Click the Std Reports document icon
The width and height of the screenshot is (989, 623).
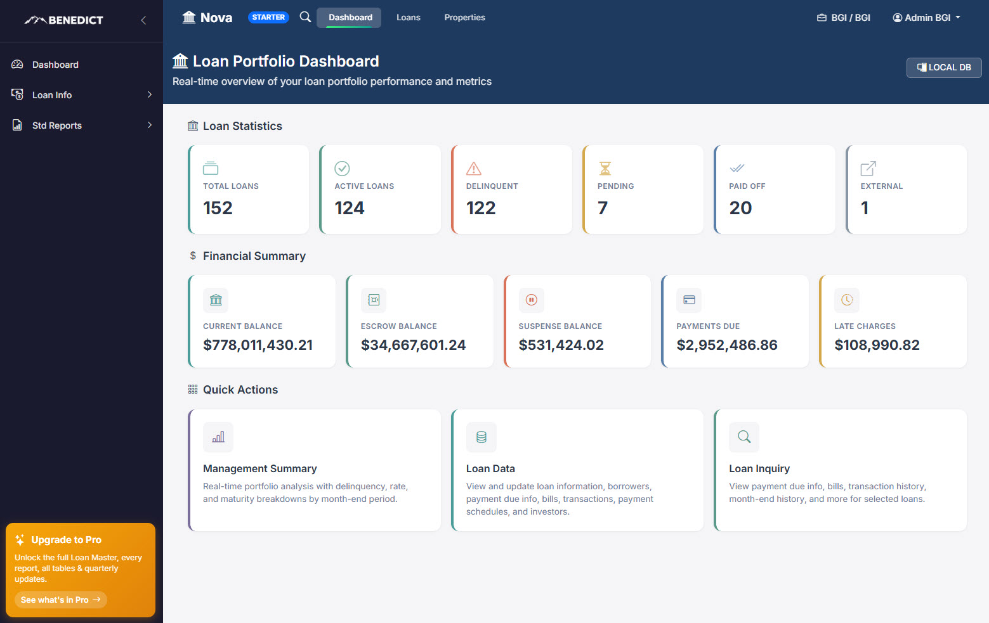click(17, 125)
